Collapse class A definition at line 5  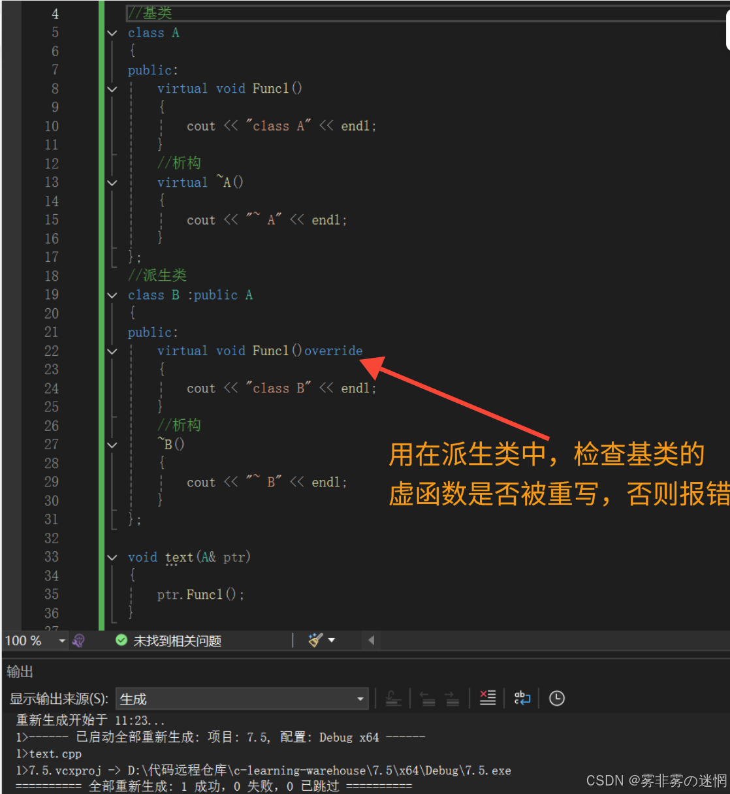pyautogui.click(x=112, y=33)
